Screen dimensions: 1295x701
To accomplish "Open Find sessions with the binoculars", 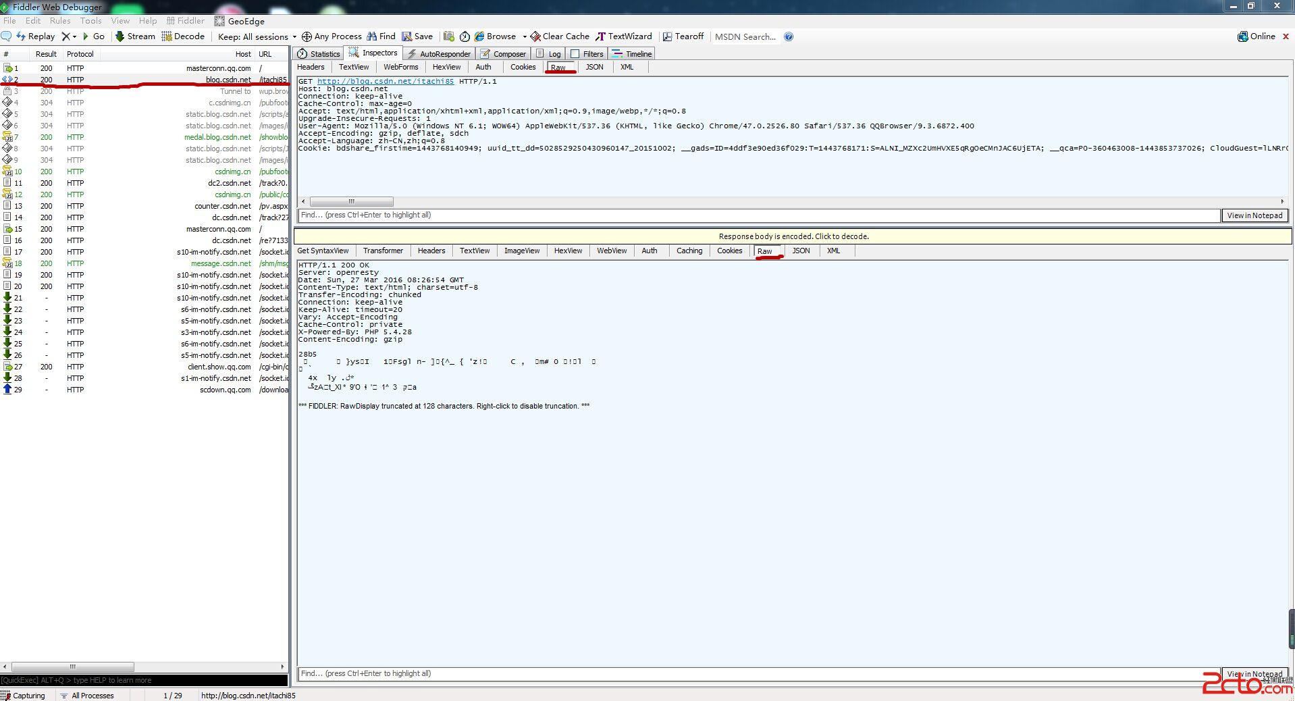I will coord(381,36).
